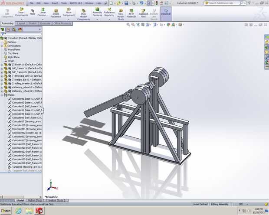Expand the Annotations tree node
Viewport: 269px width, 215px height.
tap(2, 46)
